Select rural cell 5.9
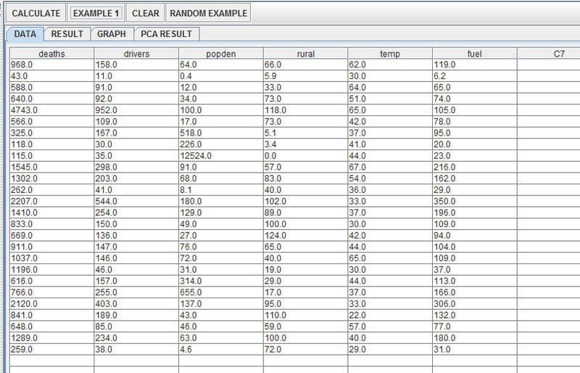This screenshot has height=373, width=580. [305, 76]
